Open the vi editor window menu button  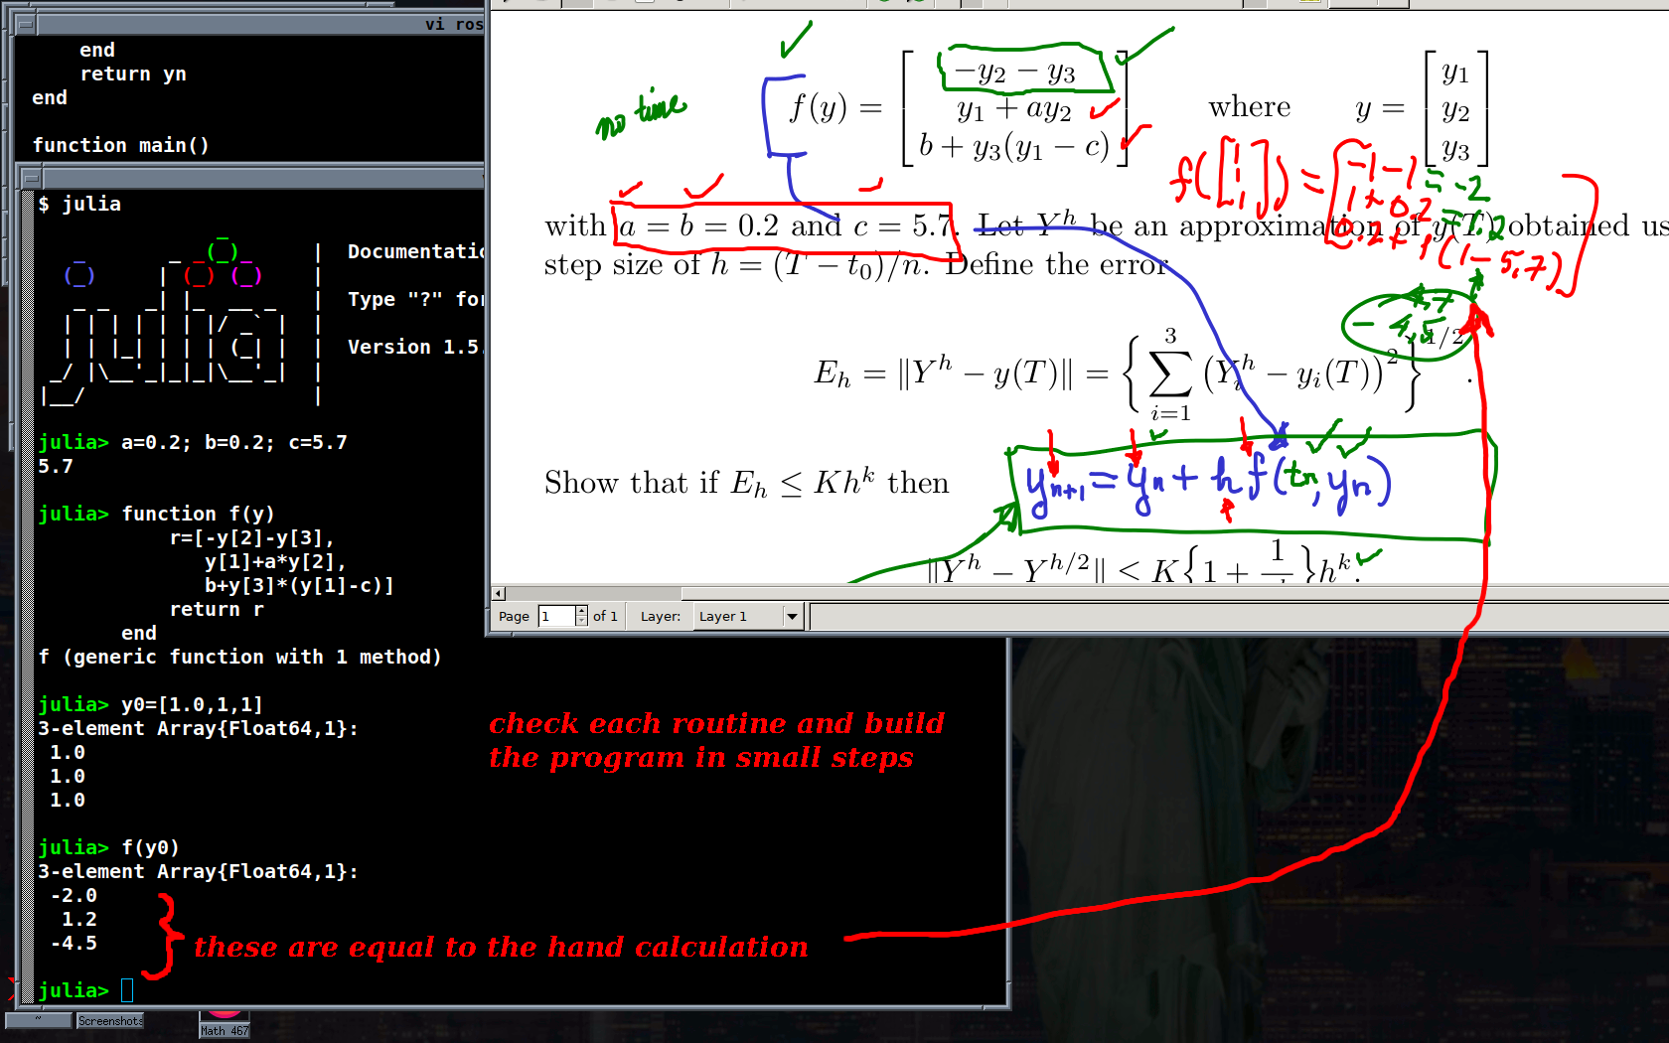coord(27,24)
